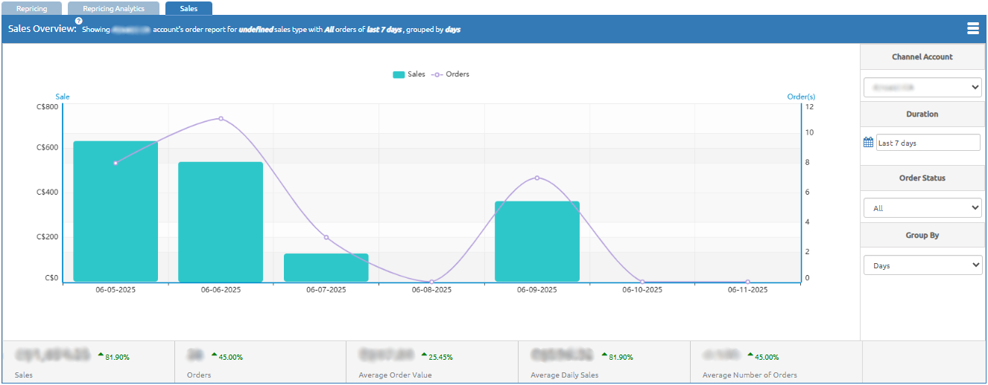
Task: Click the calendar icon beside Duration field
Action: click(x=868, y=143)
